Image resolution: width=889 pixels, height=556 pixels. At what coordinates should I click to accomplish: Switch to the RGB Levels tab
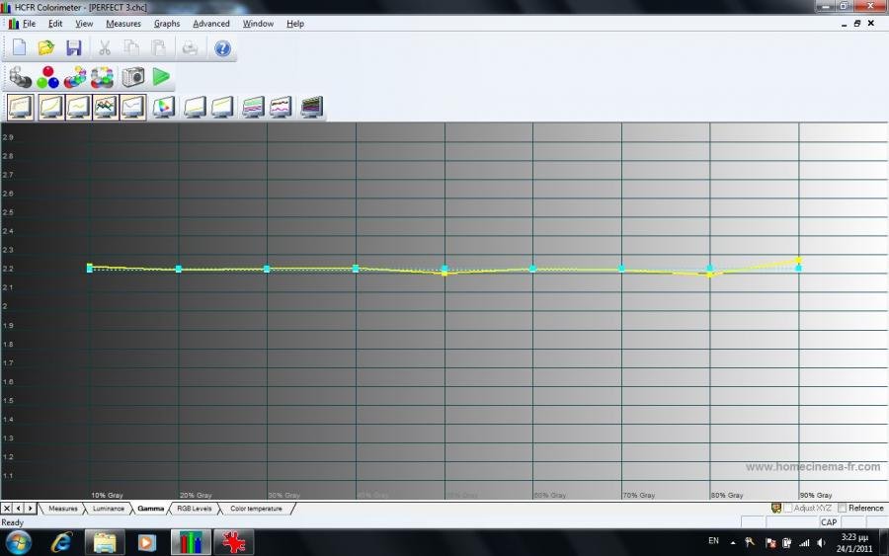194,509
